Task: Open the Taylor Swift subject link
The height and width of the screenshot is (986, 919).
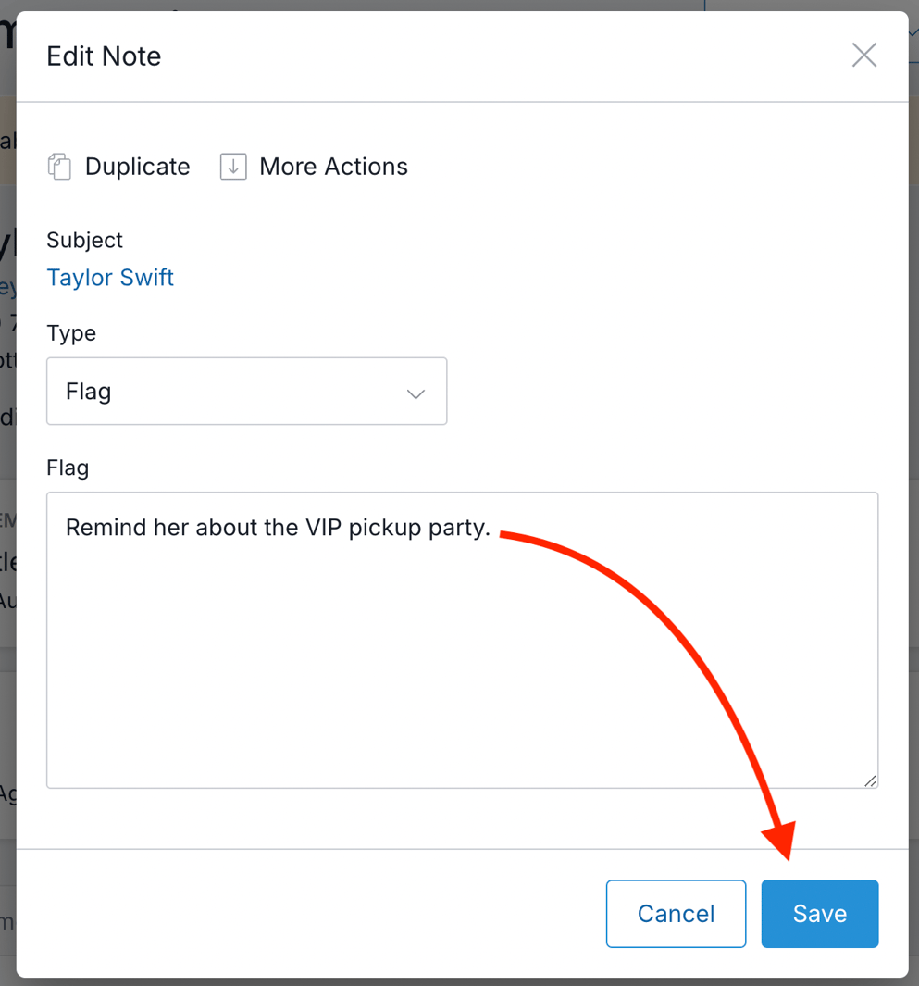Action: [109, 278]
